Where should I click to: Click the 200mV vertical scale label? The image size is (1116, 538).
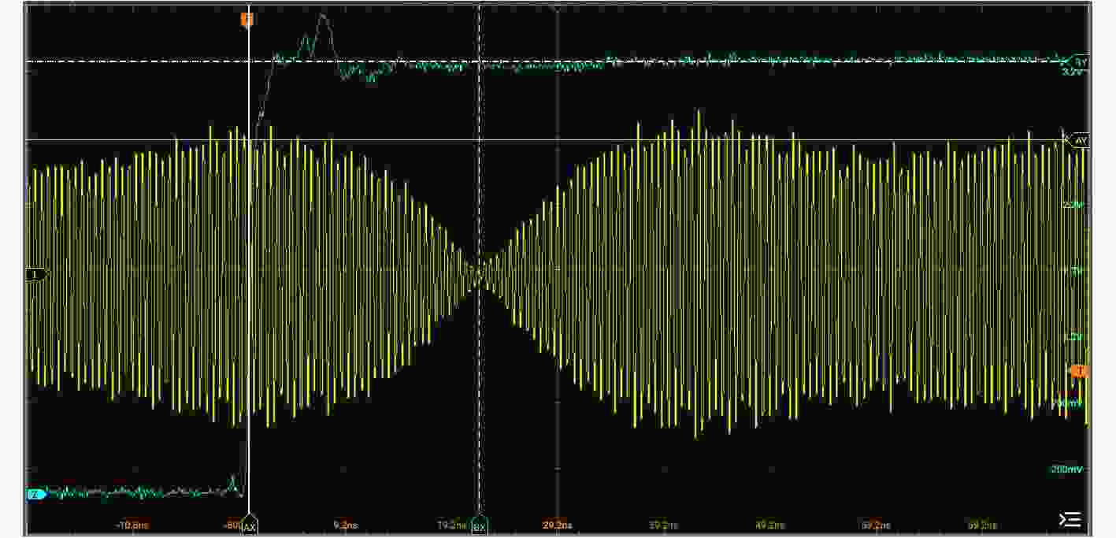click(x=1067, y=469)
